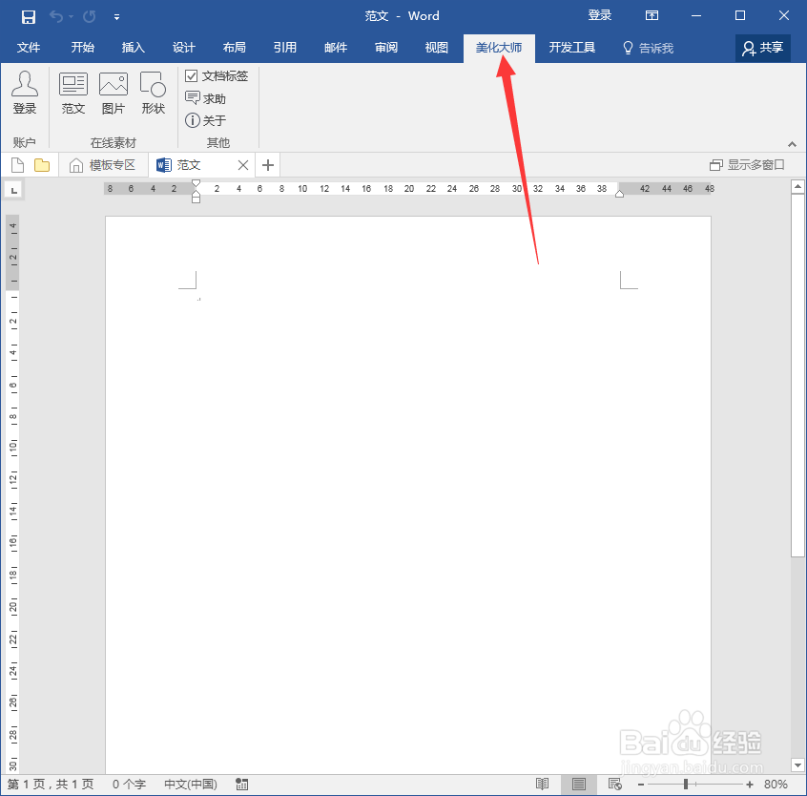Image resolution: width=807 pixels, height=796 pixels.
Task: Click the 80% zoom level
Action: (776, 785)
